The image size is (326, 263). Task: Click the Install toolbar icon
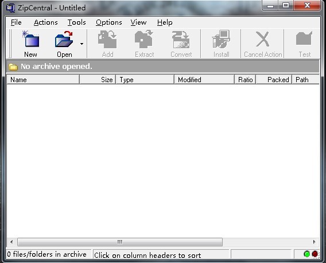(x=221, y=39)
